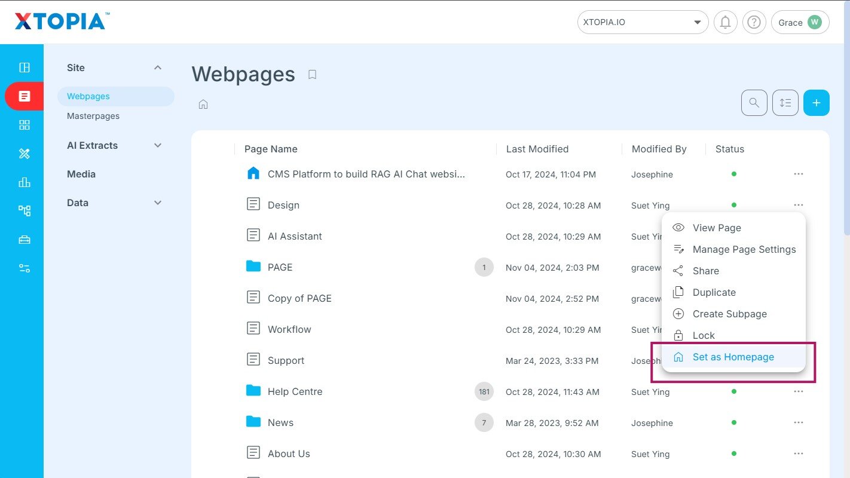This screenshot has height=478, width=850.
Task: Click the home breadcrumb icon
Action: point(203,105)
